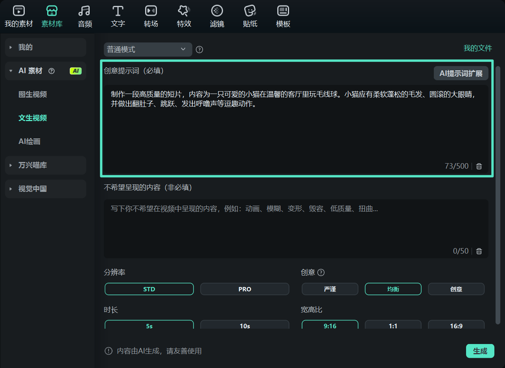This screenshot has width=505, height=368.
Task: Open the 特效 effects panel
Action: pyautogui.click(x=184, y=16)
